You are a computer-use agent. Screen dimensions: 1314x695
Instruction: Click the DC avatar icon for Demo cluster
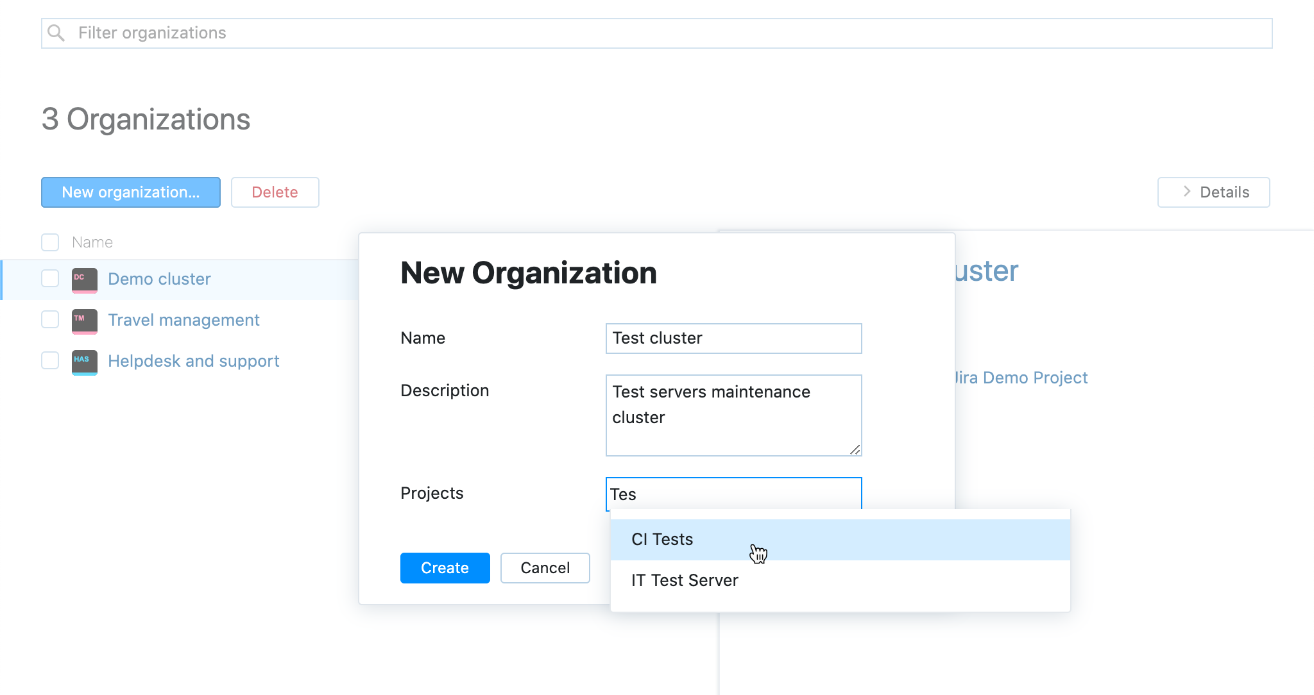[x=83, y=280]
